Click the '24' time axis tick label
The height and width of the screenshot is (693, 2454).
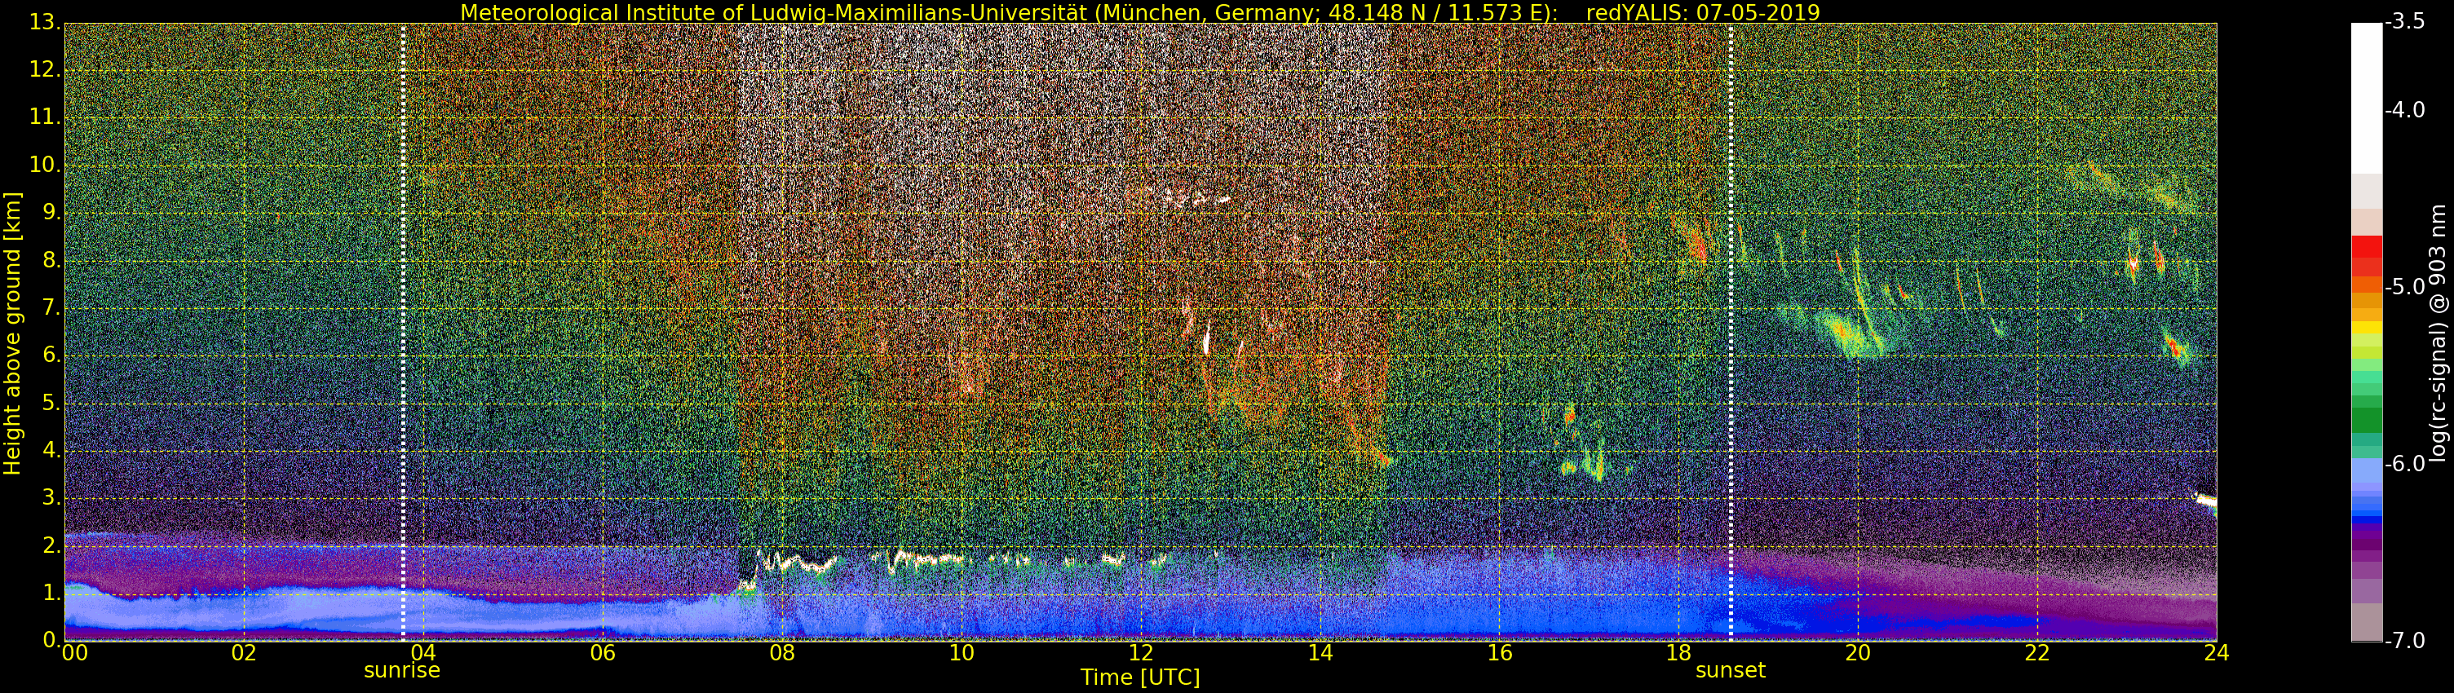tap(2216, 653)
